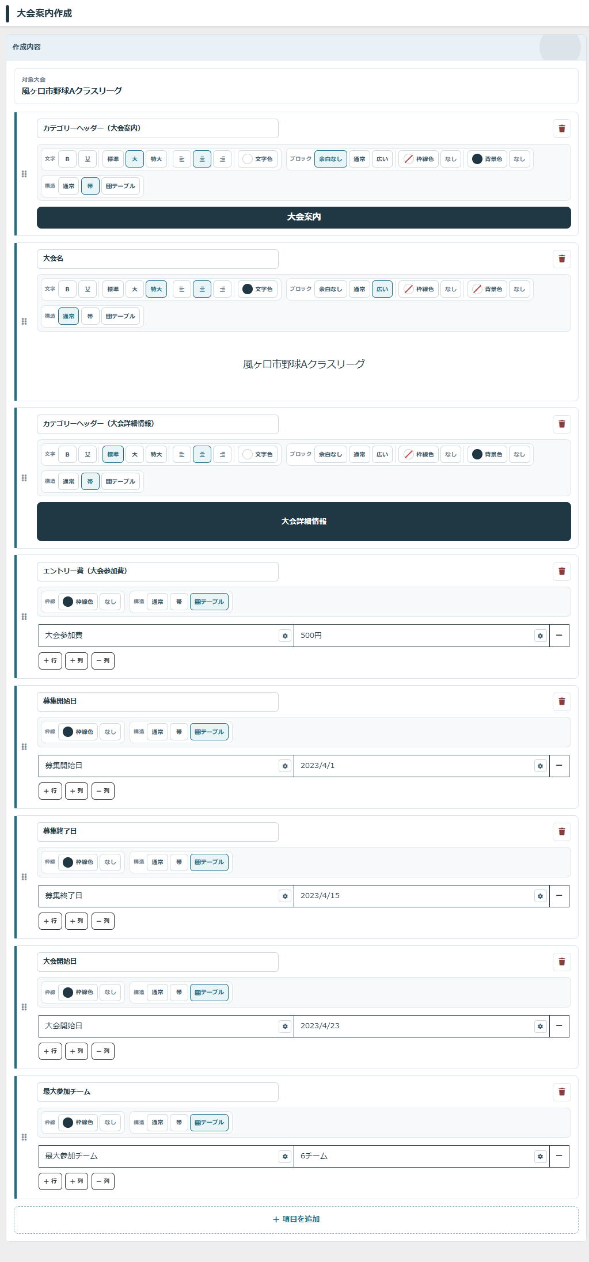Set 背景色 to なし in 大会案内 header toolbar
The width and height of the screenshot is (589, 1262).
pos(519,159)
